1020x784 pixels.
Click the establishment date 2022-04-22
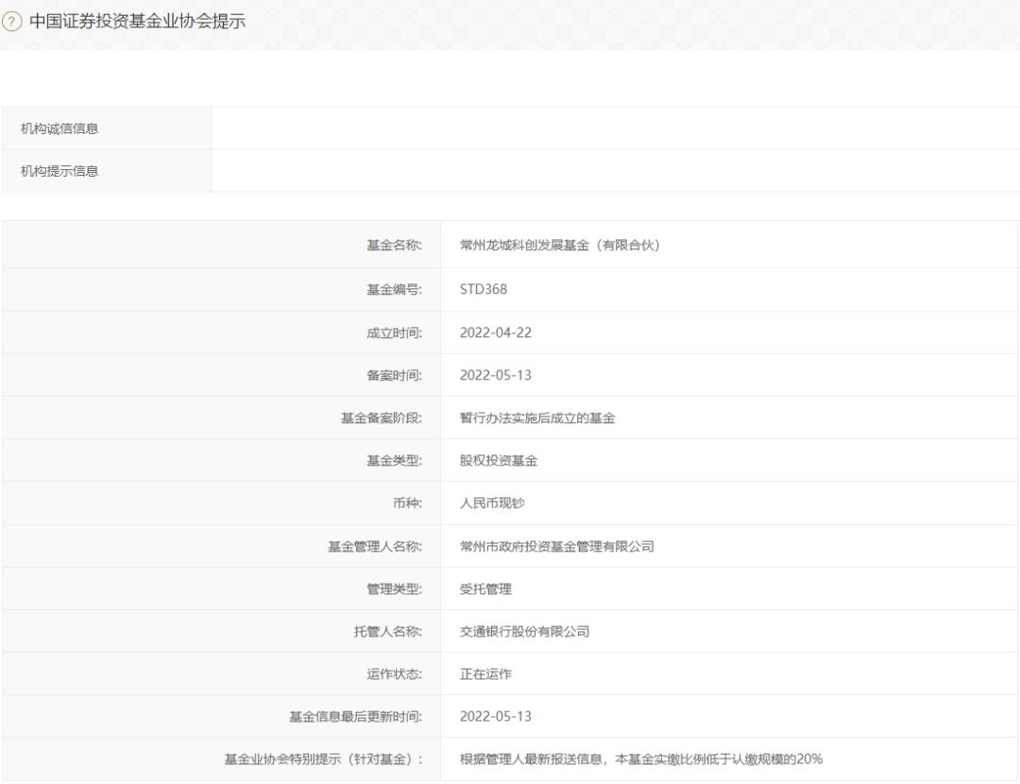[x=496, y=332]
